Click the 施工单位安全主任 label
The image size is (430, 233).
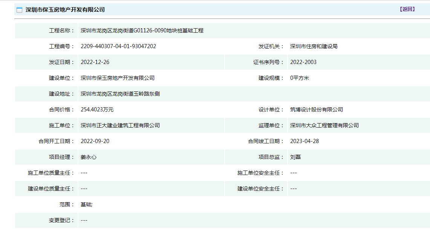coord(261,173)
